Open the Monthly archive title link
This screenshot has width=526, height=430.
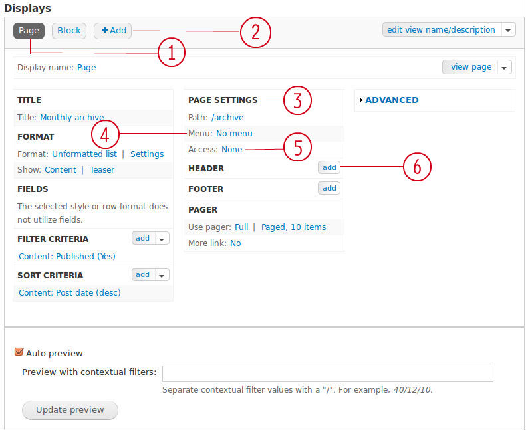pos(72,118)
